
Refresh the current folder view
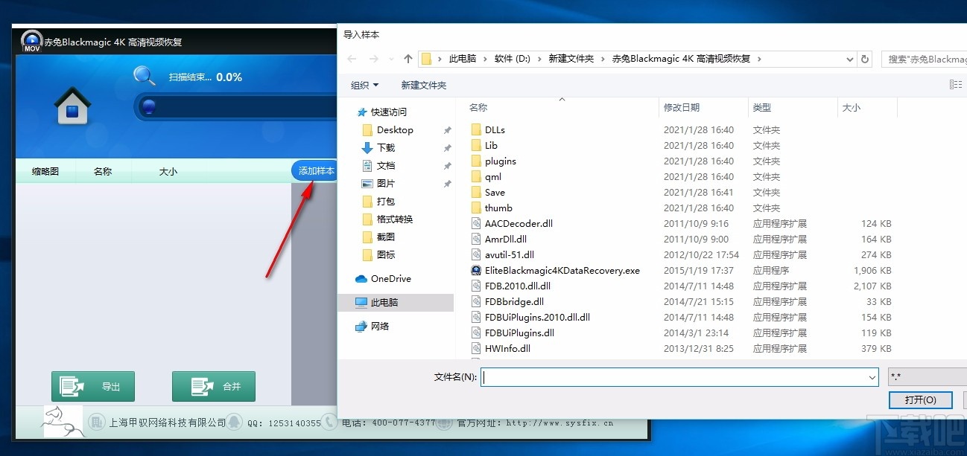click(865, 59)
